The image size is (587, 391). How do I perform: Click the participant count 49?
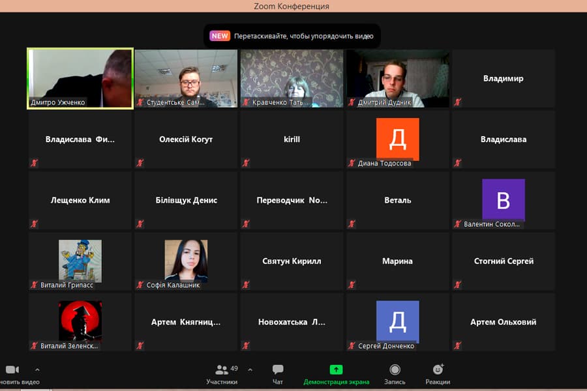(x=234, y=369)
